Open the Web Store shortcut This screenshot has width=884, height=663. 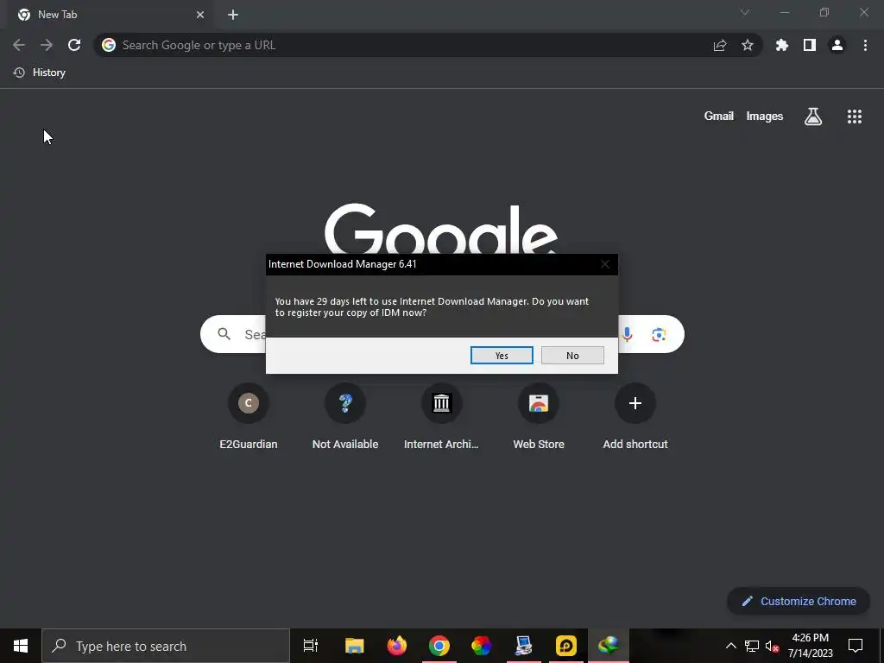click(539, 418)
